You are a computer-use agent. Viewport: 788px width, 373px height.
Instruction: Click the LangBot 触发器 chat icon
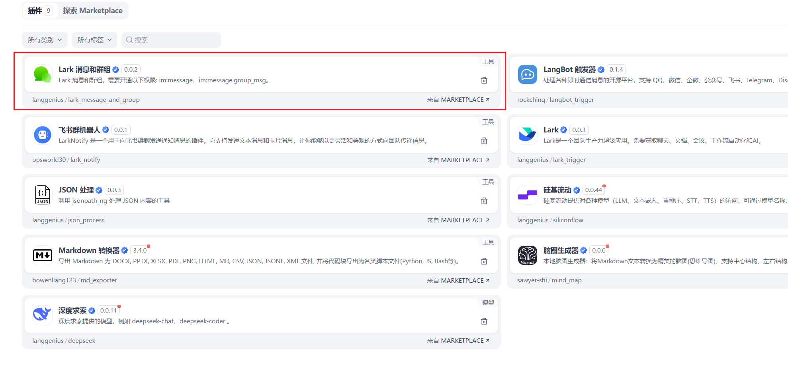(x=528, y=74)
